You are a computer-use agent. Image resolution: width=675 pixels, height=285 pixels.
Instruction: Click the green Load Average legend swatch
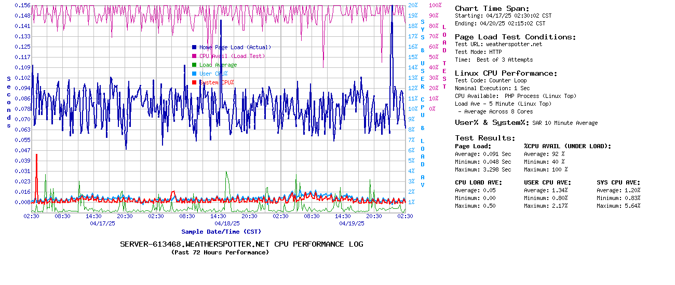(194, 65)
